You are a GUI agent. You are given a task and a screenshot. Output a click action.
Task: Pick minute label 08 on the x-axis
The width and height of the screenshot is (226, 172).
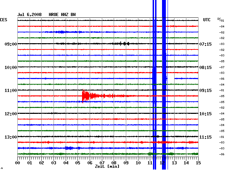pos(114,163)
